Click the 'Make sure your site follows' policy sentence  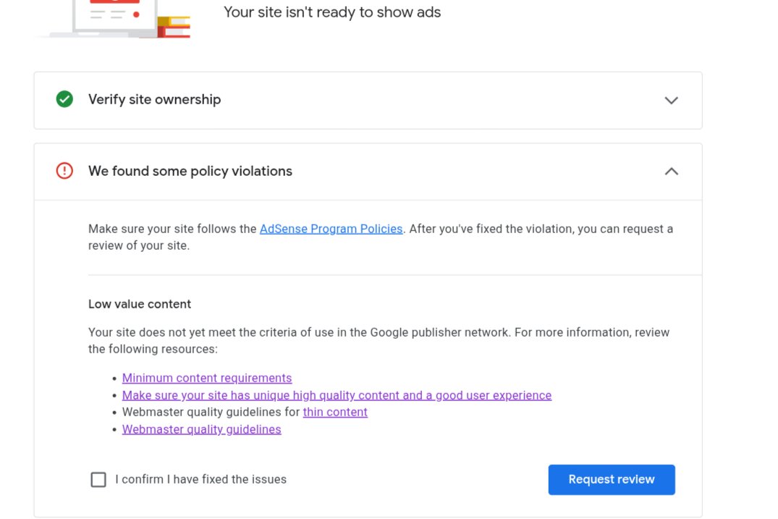point(381,237)
